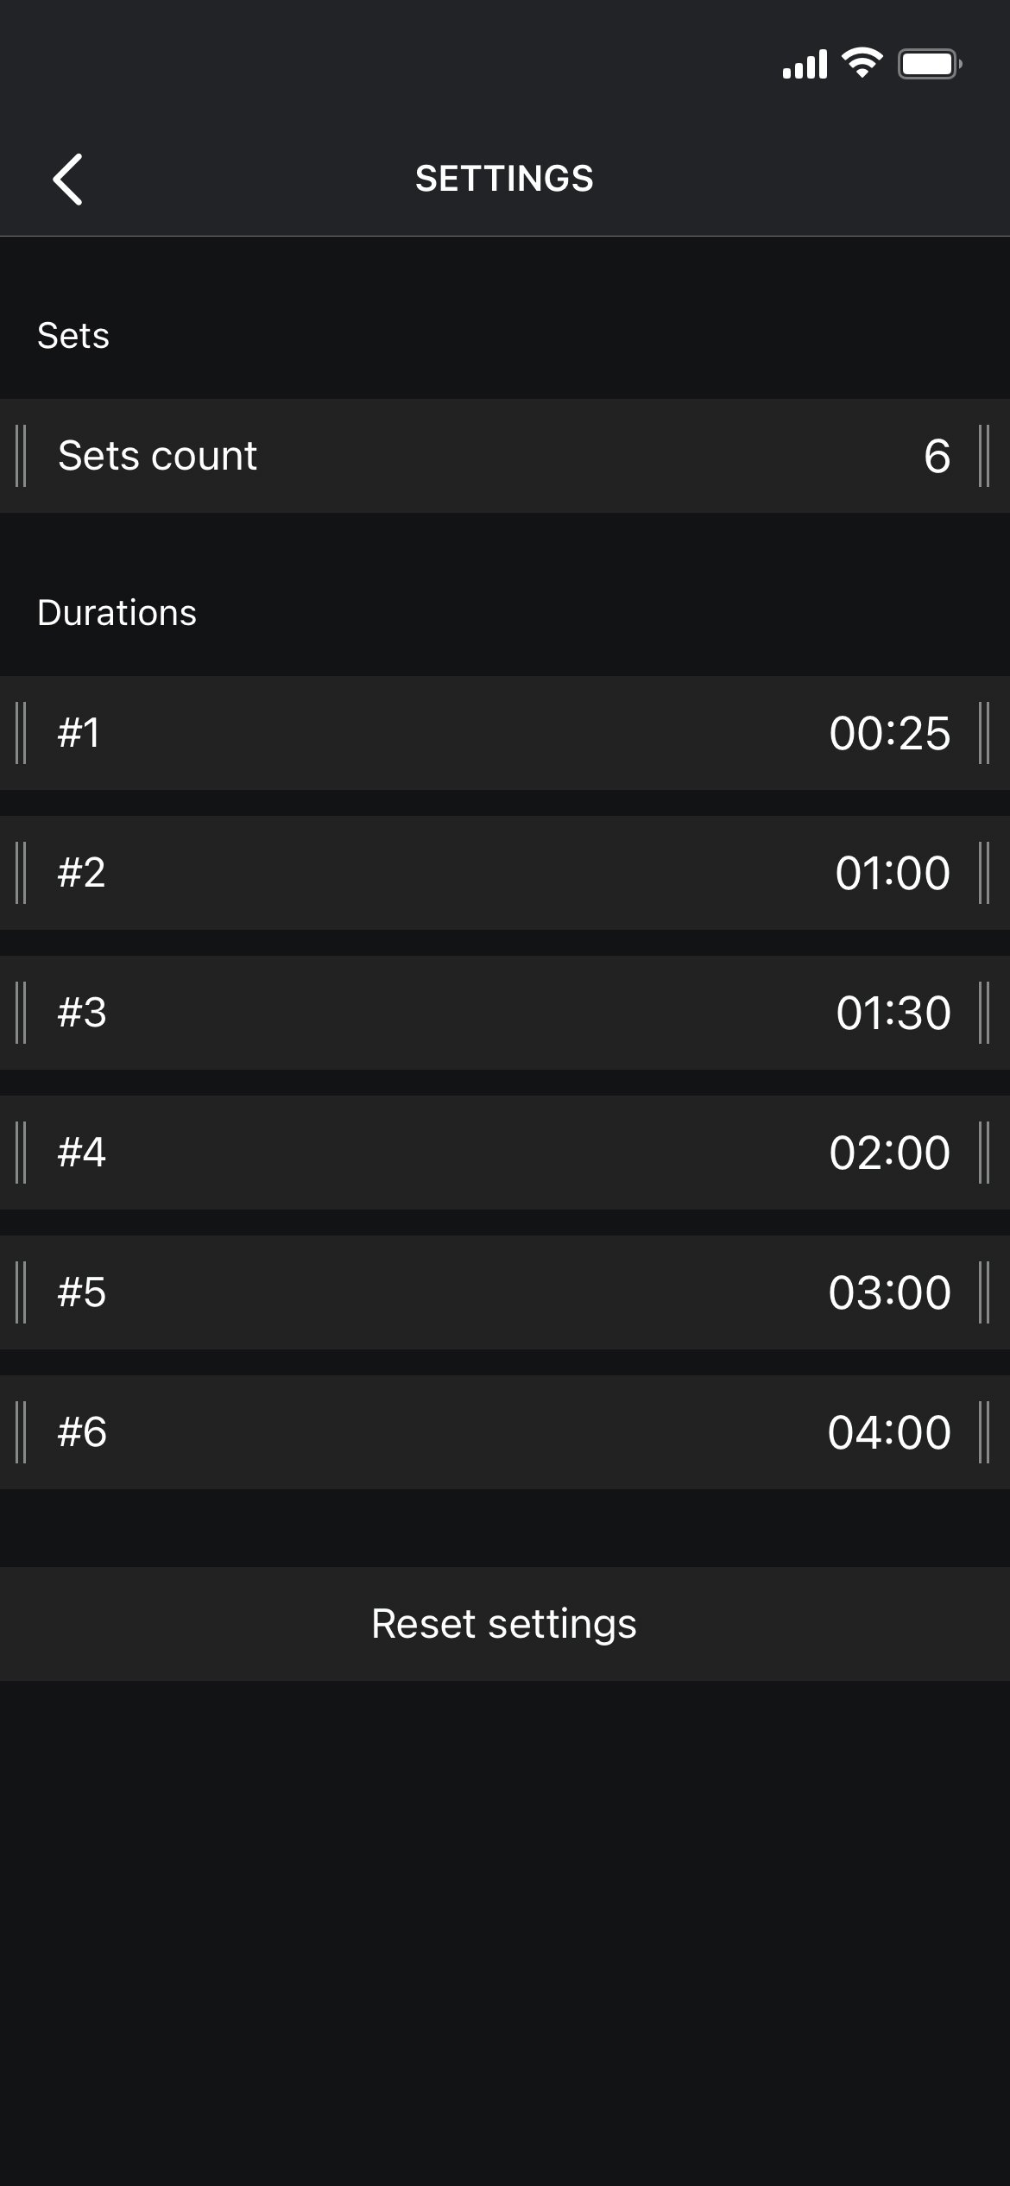This screenshot has width=1010, height=2186.
Task: Tap right grip handle of duration #6
Action: click(x=983, y=1432)
